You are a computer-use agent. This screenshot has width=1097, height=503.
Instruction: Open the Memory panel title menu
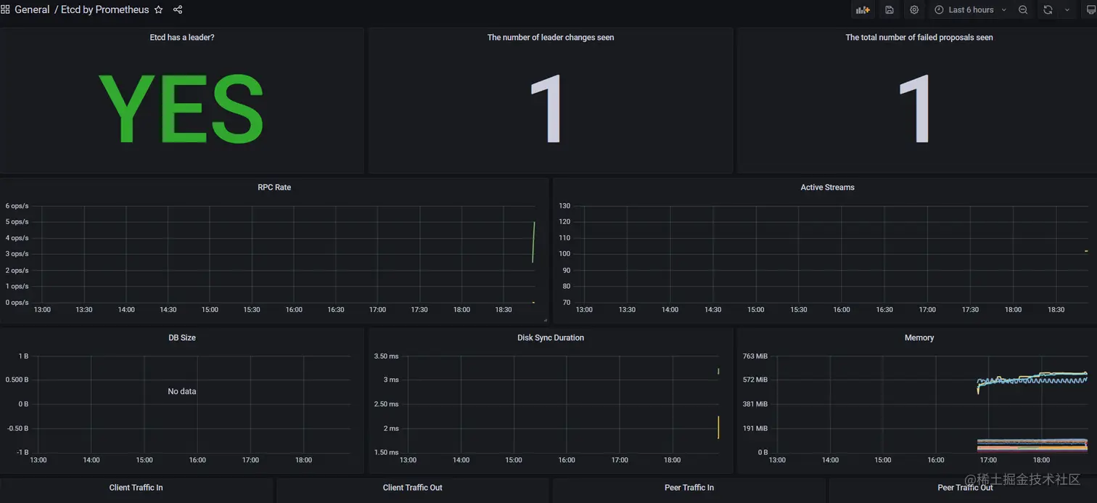click(919, 338)
